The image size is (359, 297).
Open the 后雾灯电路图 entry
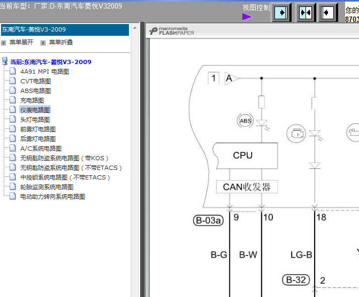click(38, 139)
